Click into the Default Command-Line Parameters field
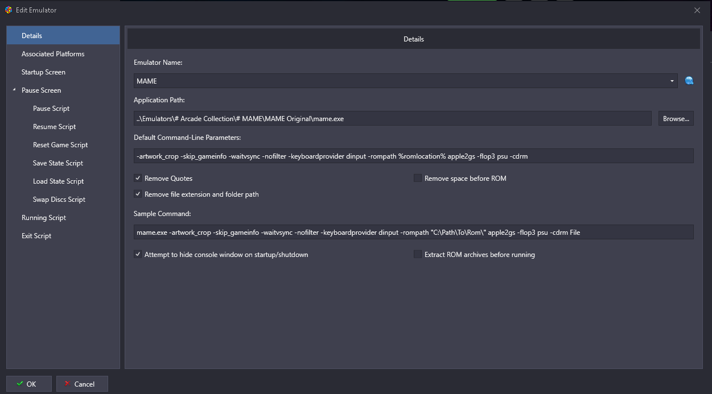The height and width of the screenshot is (394, 712). click(x=413, y=156)
